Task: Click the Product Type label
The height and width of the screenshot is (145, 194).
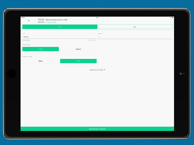Action: [27, 57]
